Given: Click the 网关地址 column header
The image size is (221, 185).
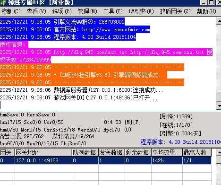Looking at the screenshot, I should tap(43, 152).
